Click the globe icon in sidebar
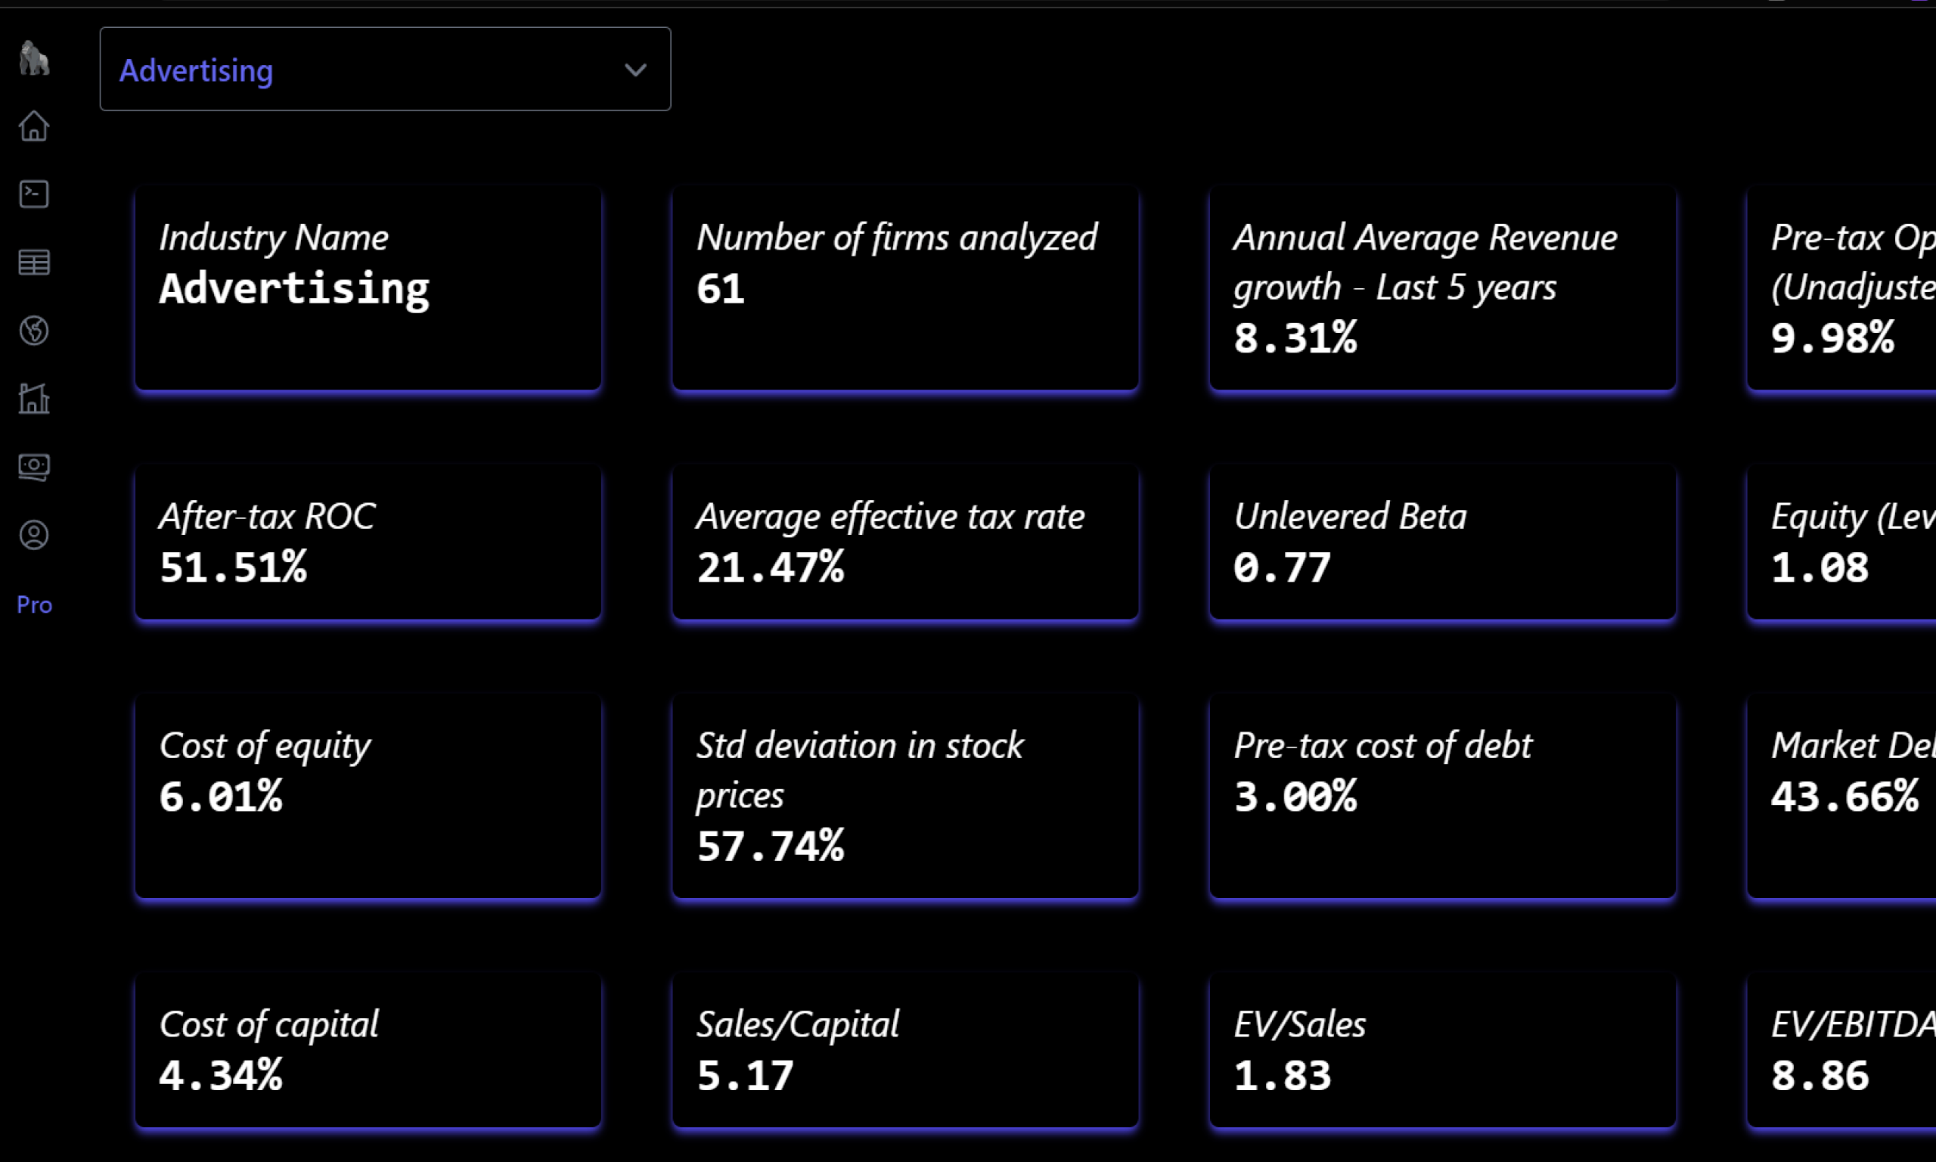 click(33, 331)
